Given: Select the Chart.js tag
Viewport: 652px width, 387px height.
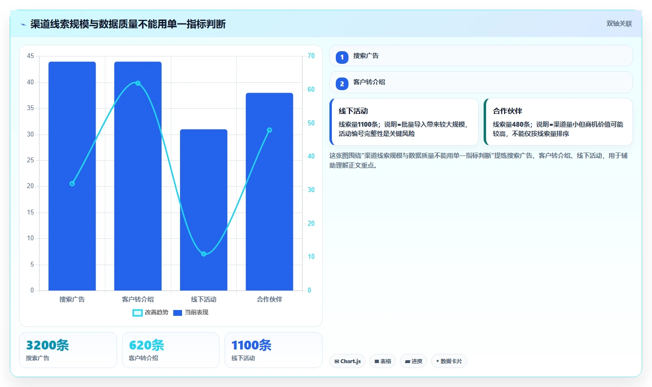Looking at the screenshot, I should pos(347,361).
